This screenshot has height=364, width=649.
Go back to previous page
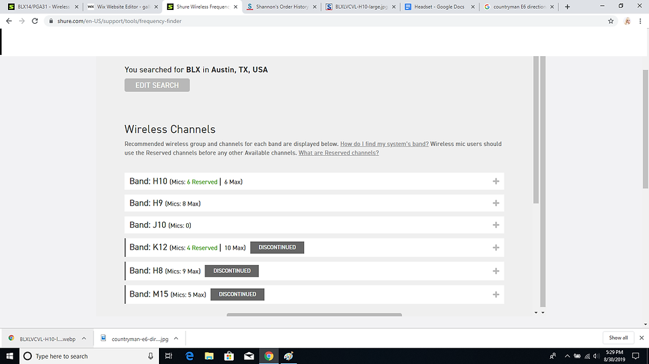point(9,21)
